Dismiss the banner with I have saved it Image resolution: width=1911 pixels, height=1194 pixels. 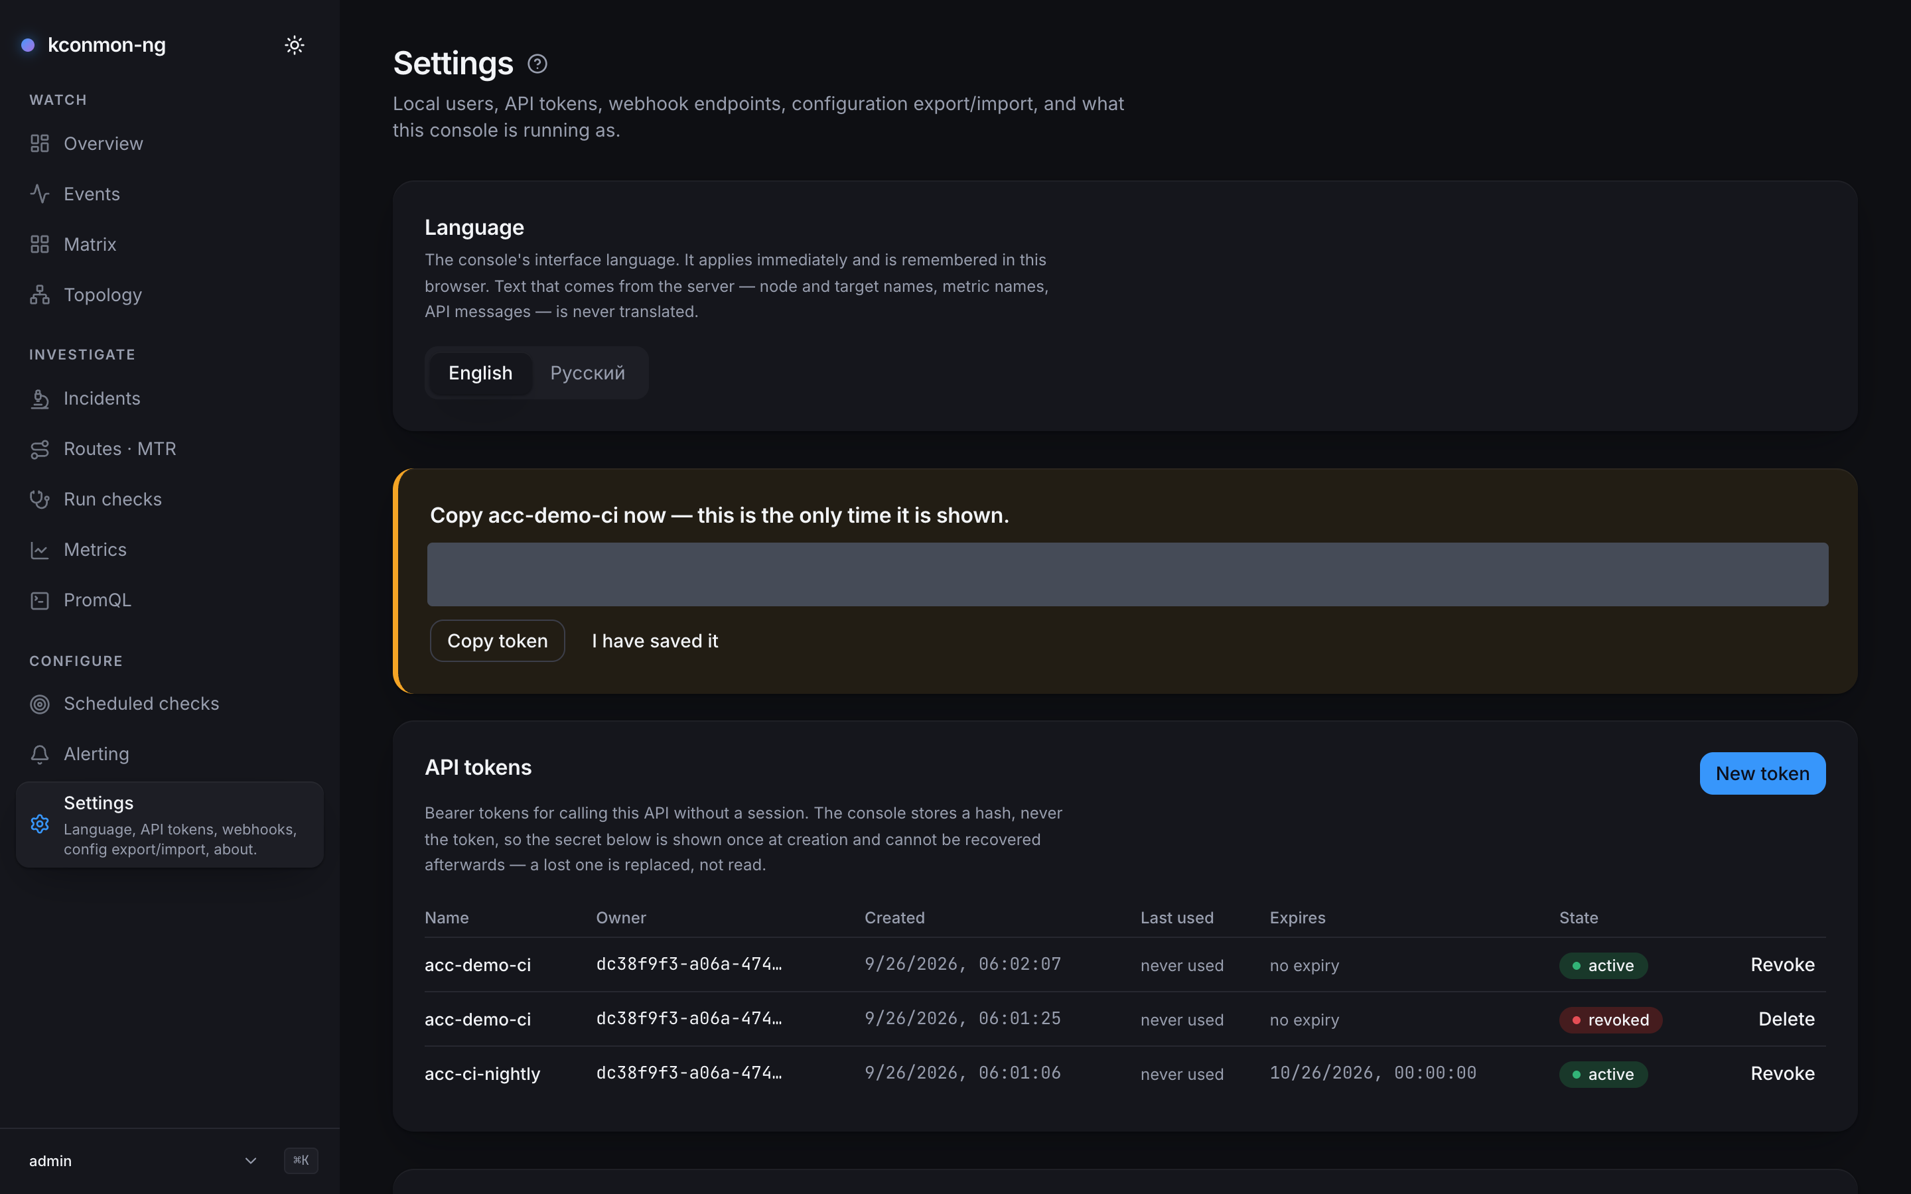[655, 641]
